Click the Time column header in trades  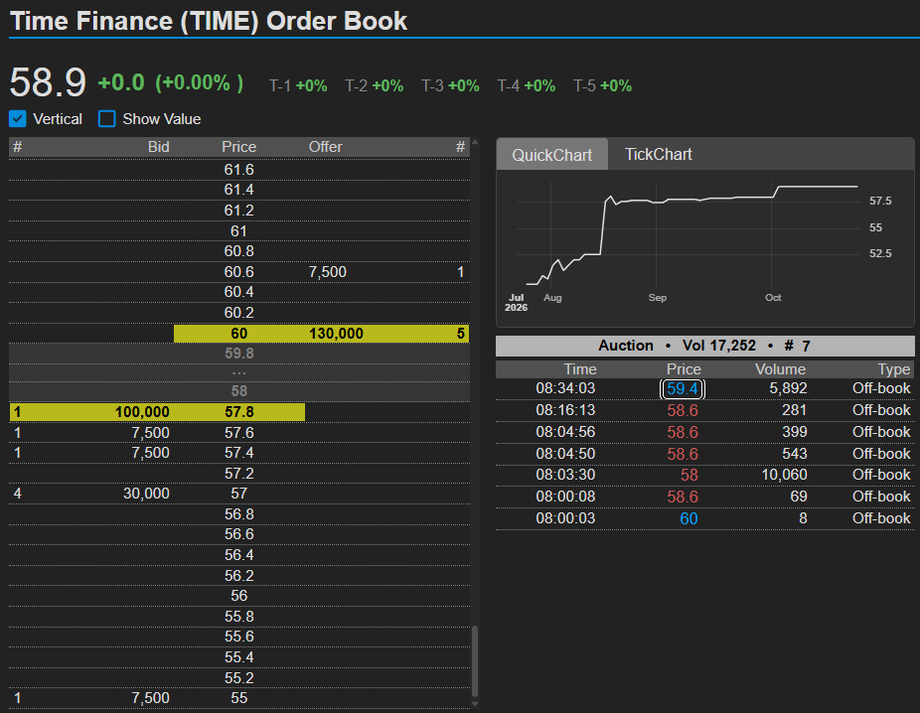(x=579, y=369)
